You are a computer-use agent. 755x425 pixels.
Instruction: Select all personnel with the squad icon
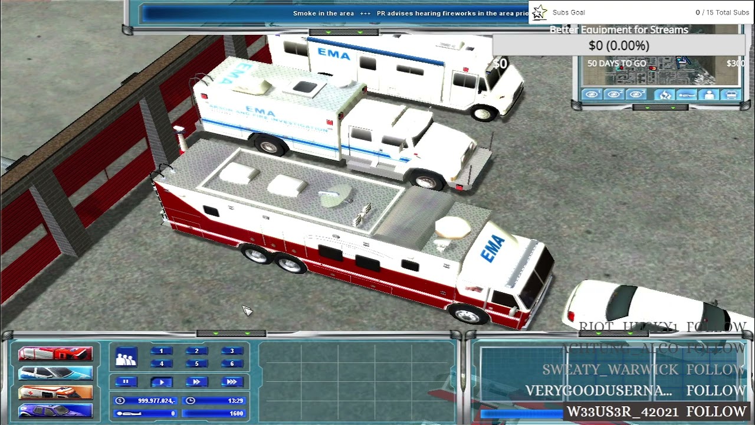(x=126, y=357)
